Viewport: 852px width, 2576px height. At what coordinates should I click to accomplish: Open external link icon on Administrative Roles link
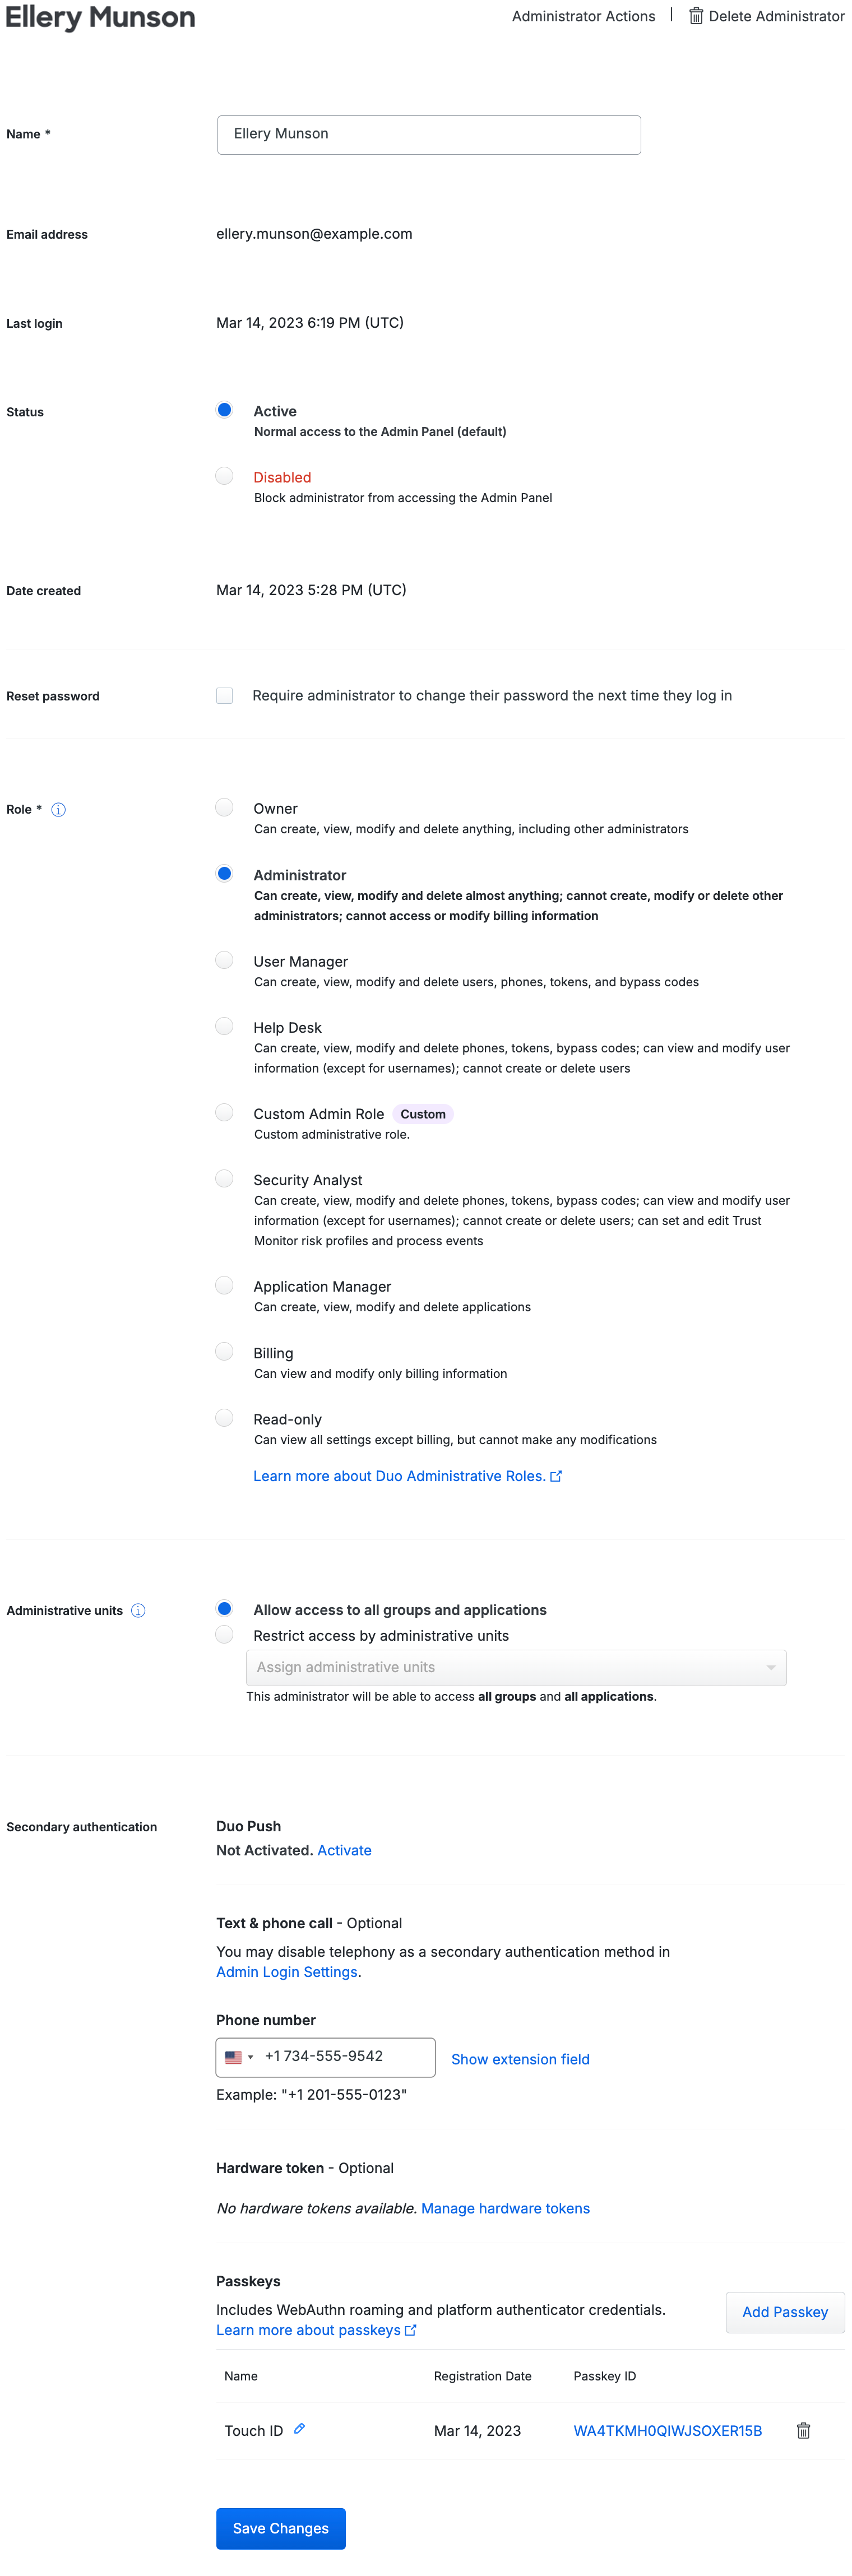click(556, 1476)
